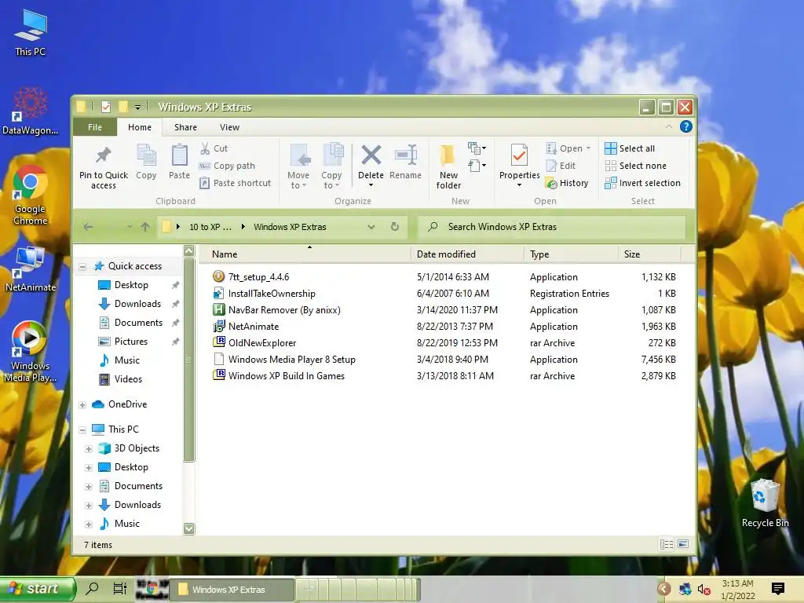This screenshot has height=603, width=804.
Task: Click the navigation pane scroll down arrow
Action: 189,528
